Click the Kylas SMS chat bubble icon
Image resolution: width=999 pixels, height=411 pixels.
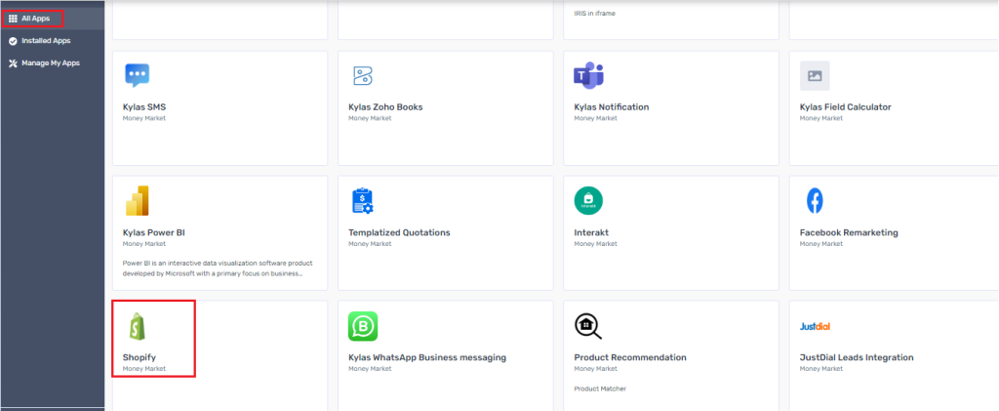[137, 75]
